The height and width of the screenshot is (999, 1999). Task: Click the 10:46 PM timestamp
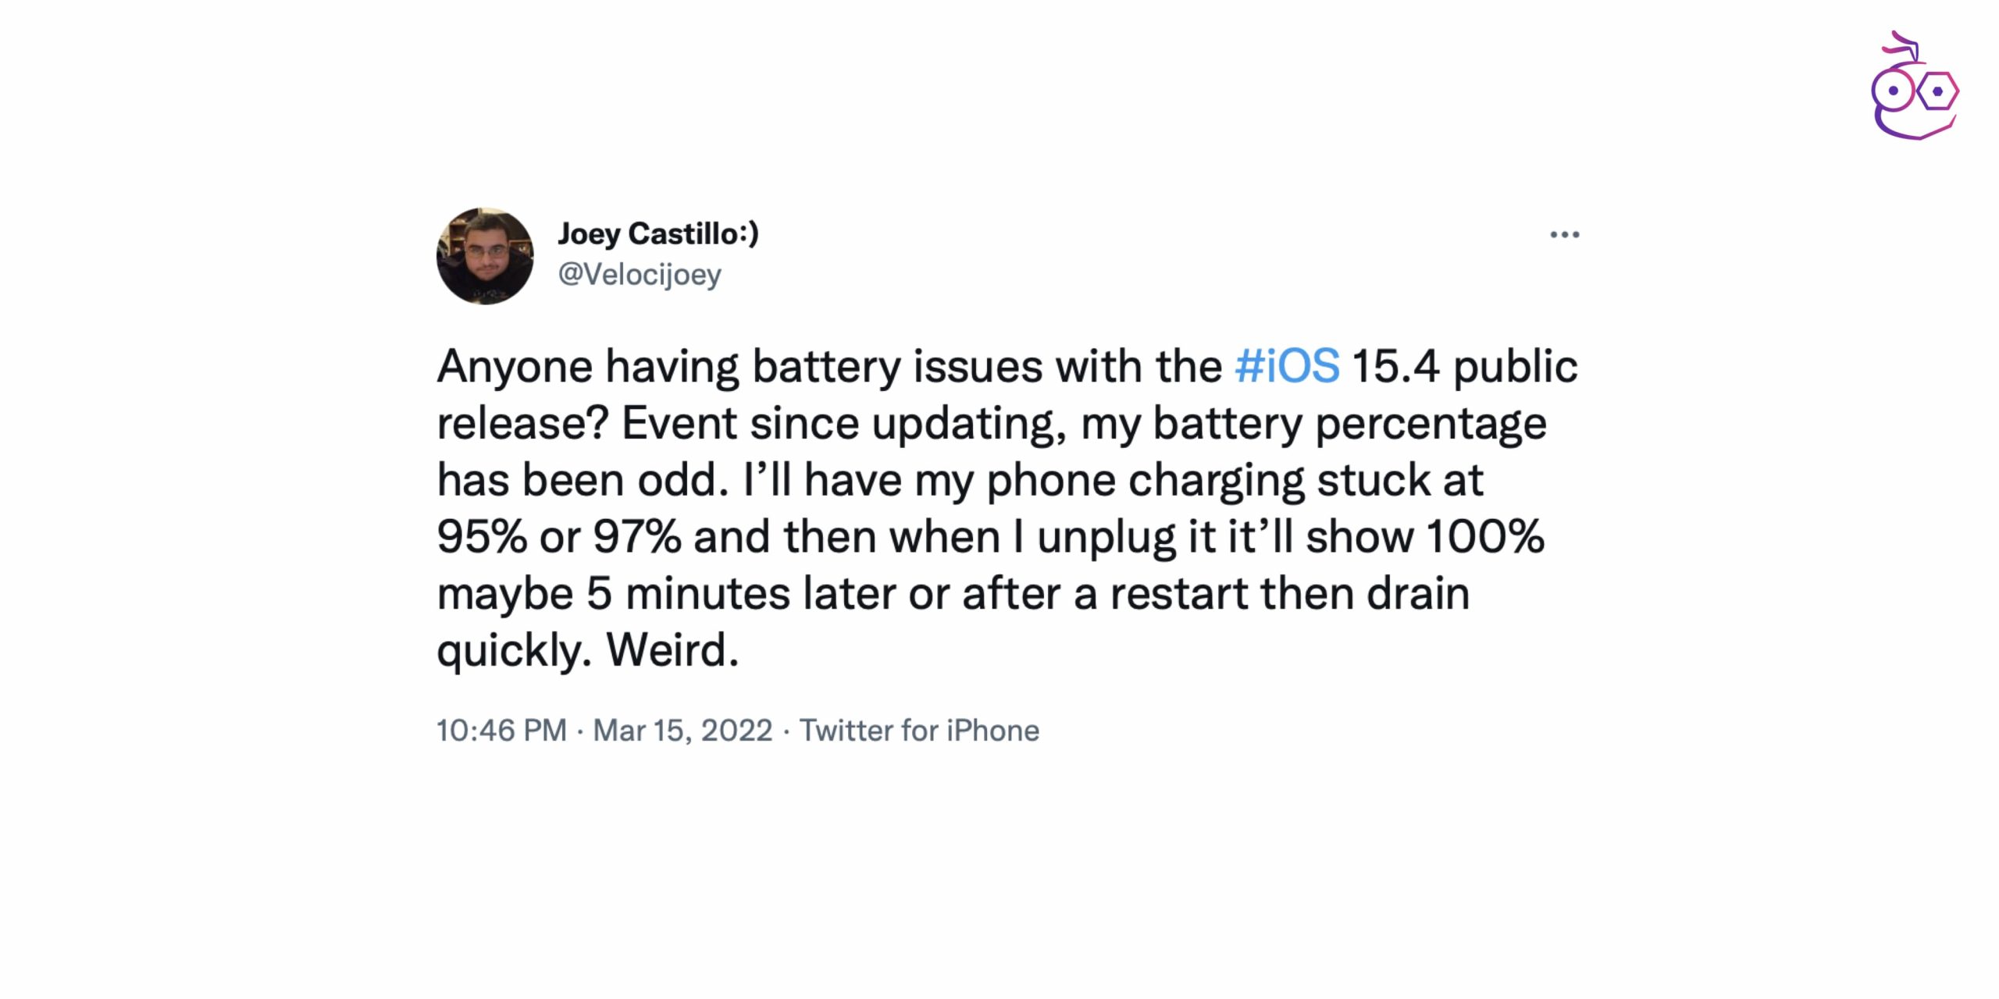click(501, 731)
